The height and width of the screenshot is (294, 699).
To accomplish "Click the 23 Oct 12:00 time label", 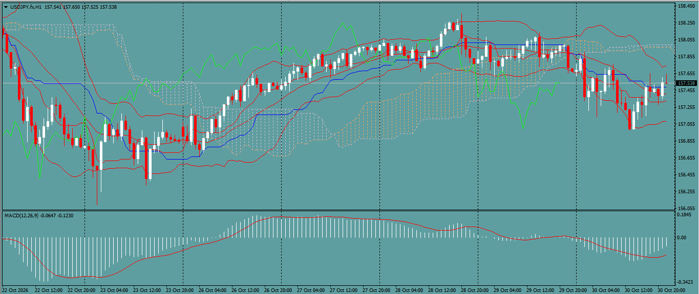I will tap(146, 290).
